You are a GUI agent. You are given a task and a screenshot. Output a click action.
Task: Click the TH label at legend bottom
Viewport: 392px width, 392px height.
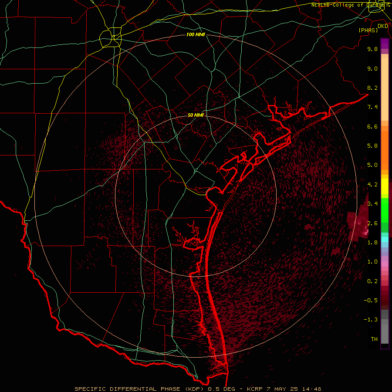(x=374, y=339)
